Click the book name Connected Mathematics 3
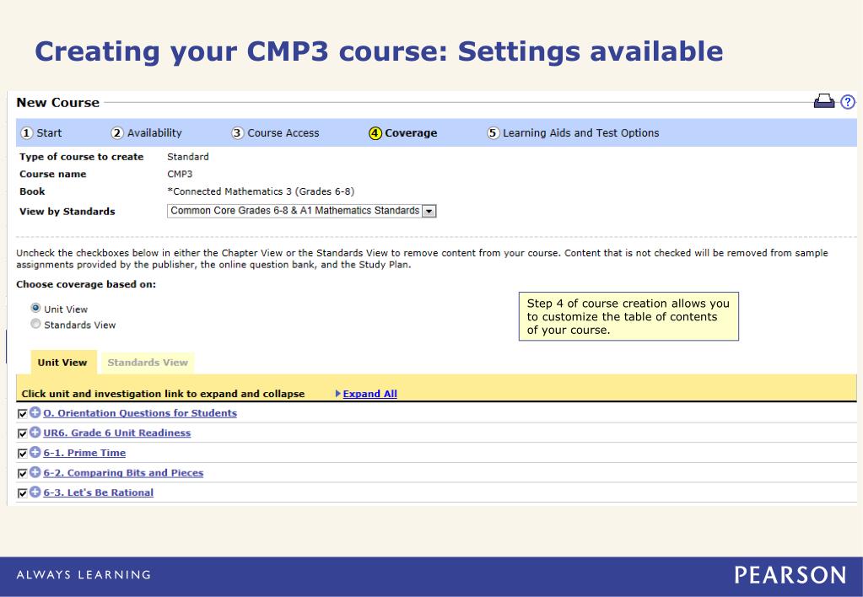Viewport: 863px width, 597px height. point(261,191)
